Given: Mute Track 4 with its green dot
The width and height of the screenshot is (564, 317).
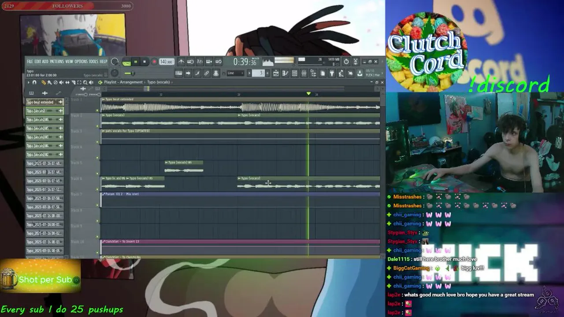Looking at the screenshot, I should click(97, 158).
